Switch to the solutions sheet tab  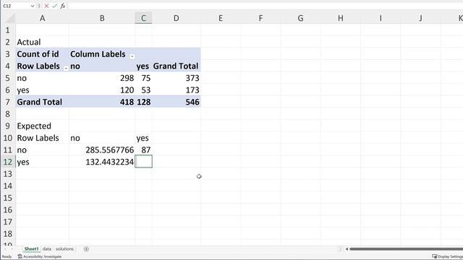click(x=64, y=248)
